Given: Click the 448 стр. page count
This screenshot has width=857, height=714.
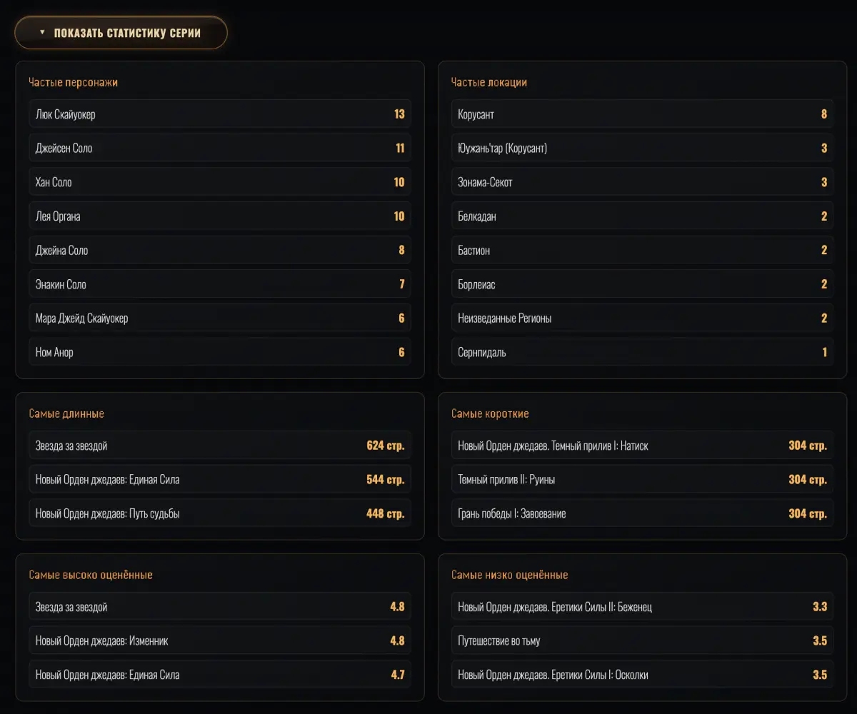Looking at the screenshot, I should tap(386, 513).
